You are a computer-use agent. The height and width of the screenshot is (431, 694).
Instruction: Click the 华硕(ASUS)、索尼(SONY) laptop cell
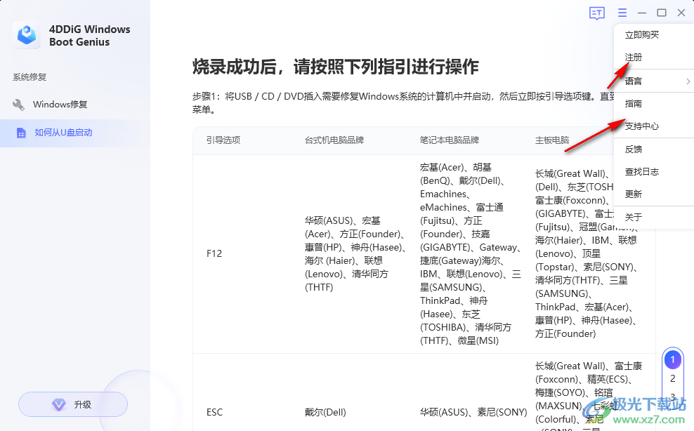[x=473, y=413]
